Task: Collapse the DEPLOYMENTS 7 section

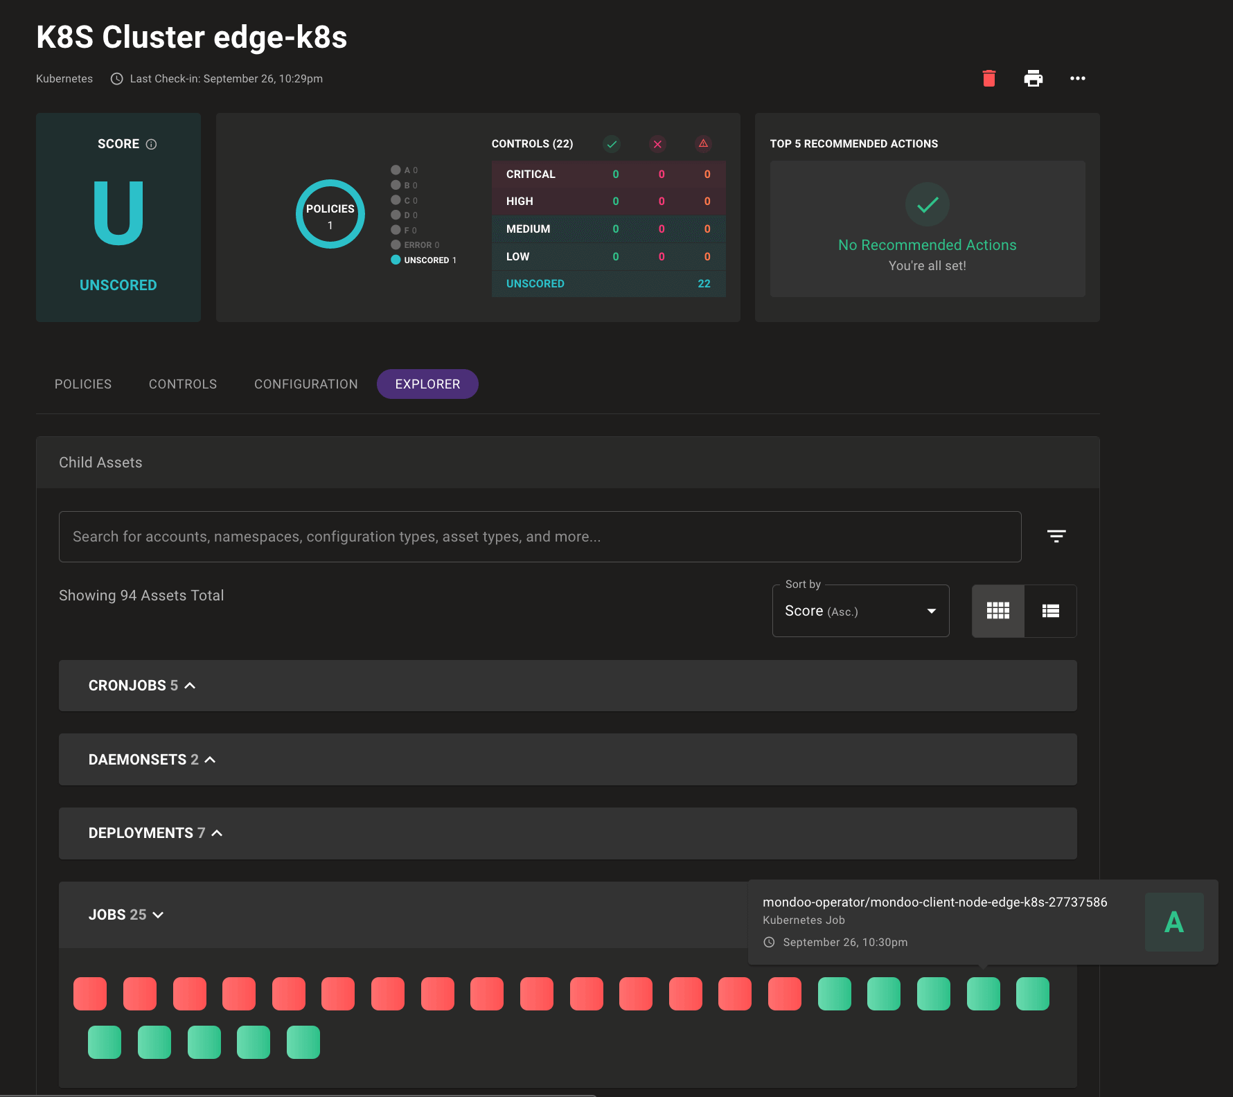Action: (x=218, y=833)
